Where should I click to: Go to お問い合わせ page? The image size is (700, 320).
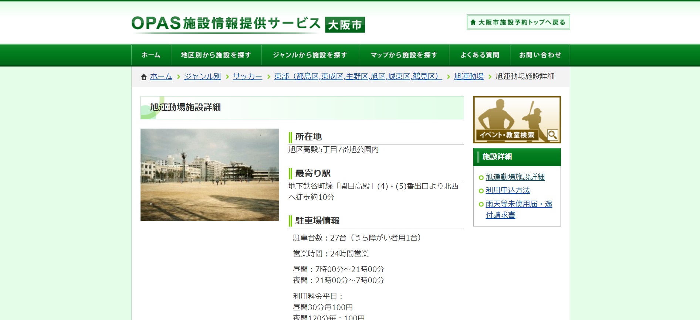click(540, 55)
